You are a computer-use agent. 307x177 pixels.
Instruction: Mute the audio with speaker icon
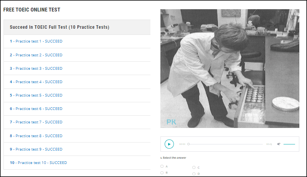pos(279,144)
